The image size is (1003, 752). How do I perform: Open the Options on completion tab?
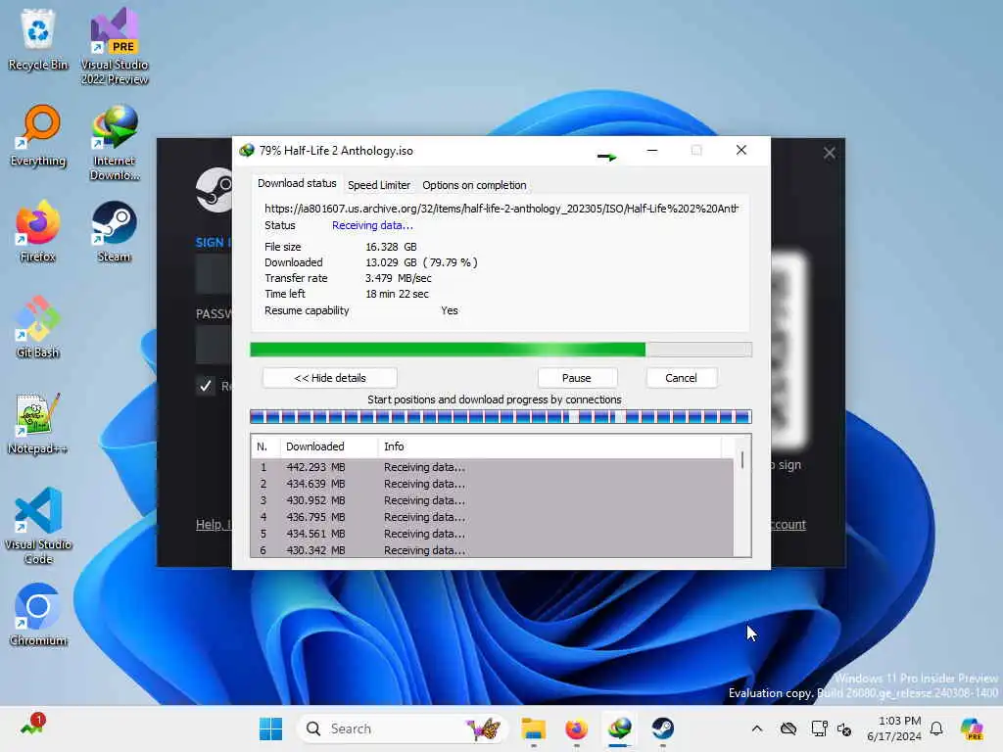click(x=474, y=185)
